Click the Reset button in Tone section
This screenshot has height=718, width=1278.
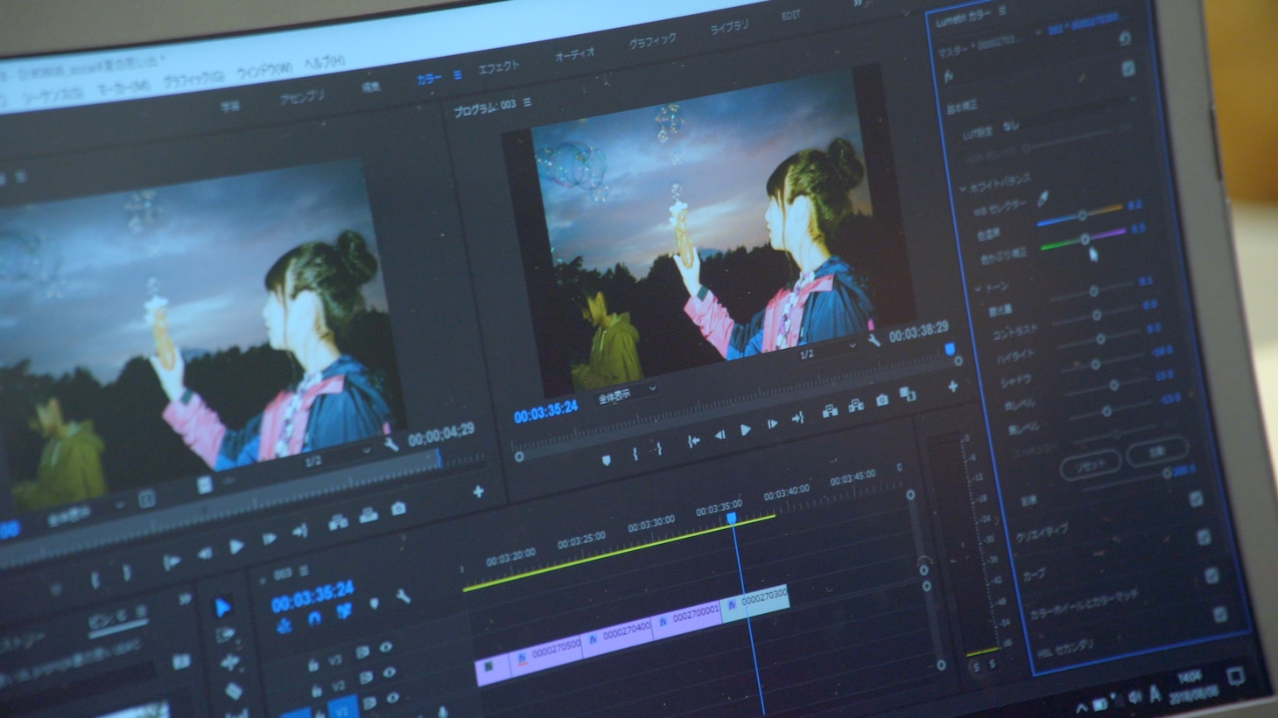[x=1090, y=464]
